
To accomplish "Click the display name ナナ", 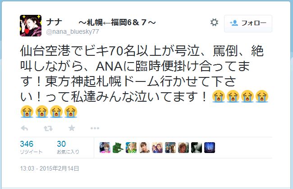I will [54, 22].
